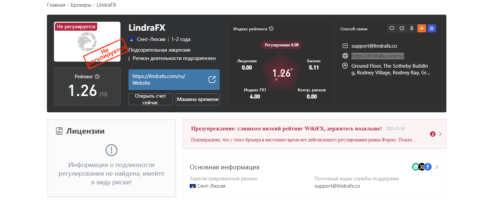Click the share icon near the heart
This screenshot has height=205, width=487.
(401, 28)
